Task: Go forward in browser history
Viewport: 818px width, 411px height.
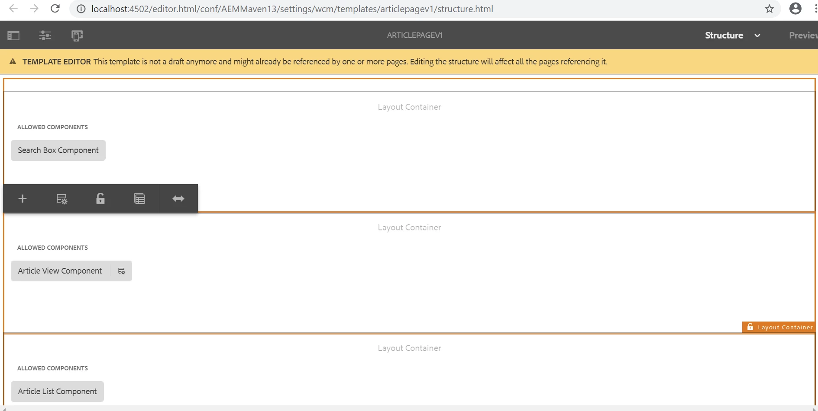Action: pyautogui.click(x=34, y=9)
